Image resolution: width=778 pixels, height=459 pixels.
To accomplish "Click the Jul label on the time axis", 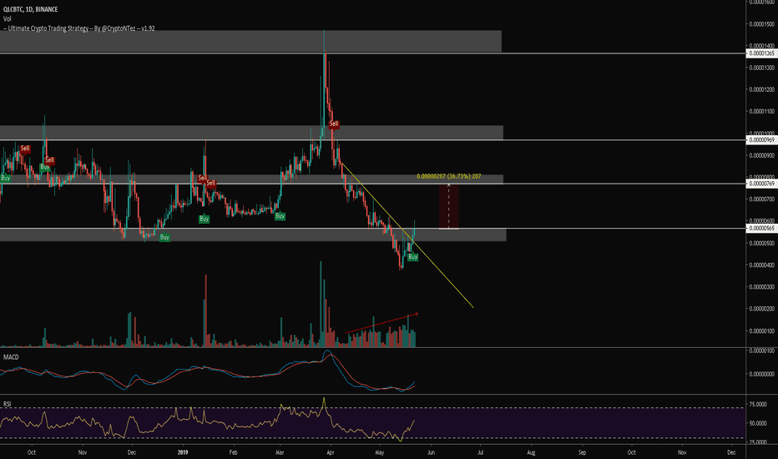I will point(480,452).
